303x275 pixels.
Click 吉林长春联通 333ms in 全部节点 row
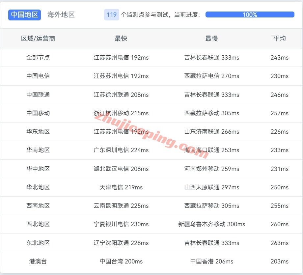pyautogui.click(x=211, y=57)
